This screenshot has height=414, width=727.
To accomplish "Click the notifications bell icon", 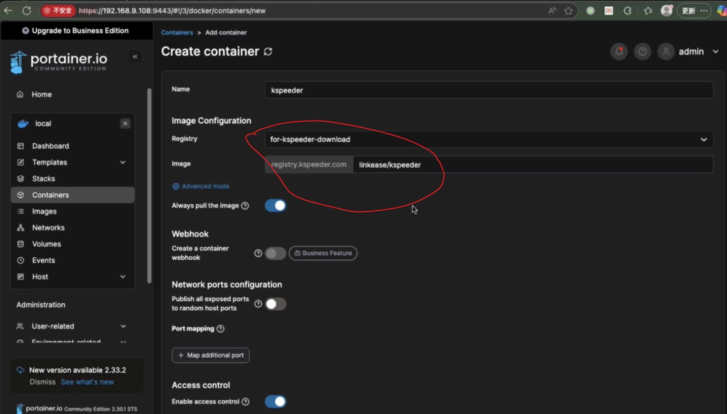I will (619, 51).
